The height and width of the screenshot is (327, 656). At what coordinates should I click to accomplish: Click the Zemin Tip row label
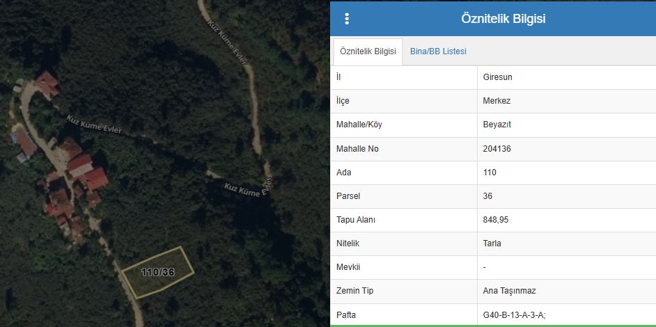[354, 291]
